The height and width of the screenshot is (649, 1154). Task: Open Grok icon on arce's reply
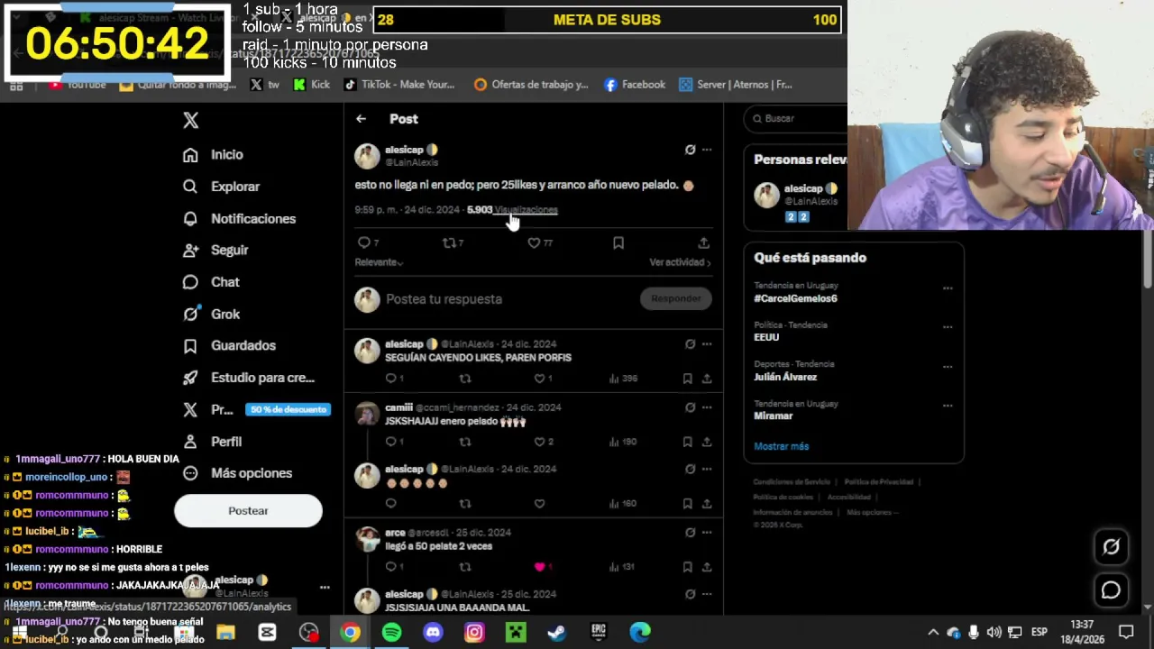pos(690,533)
